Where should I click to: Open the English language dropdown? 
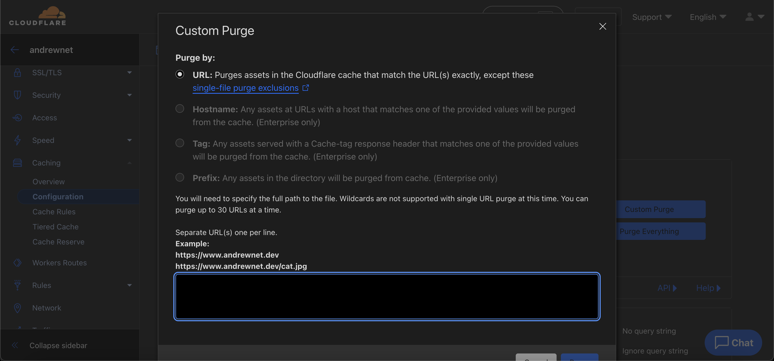click(x=708, y=17)
